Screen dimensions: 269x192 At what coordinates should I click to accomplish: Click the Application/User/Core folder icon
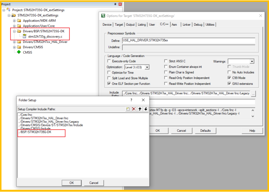(19, 26)
